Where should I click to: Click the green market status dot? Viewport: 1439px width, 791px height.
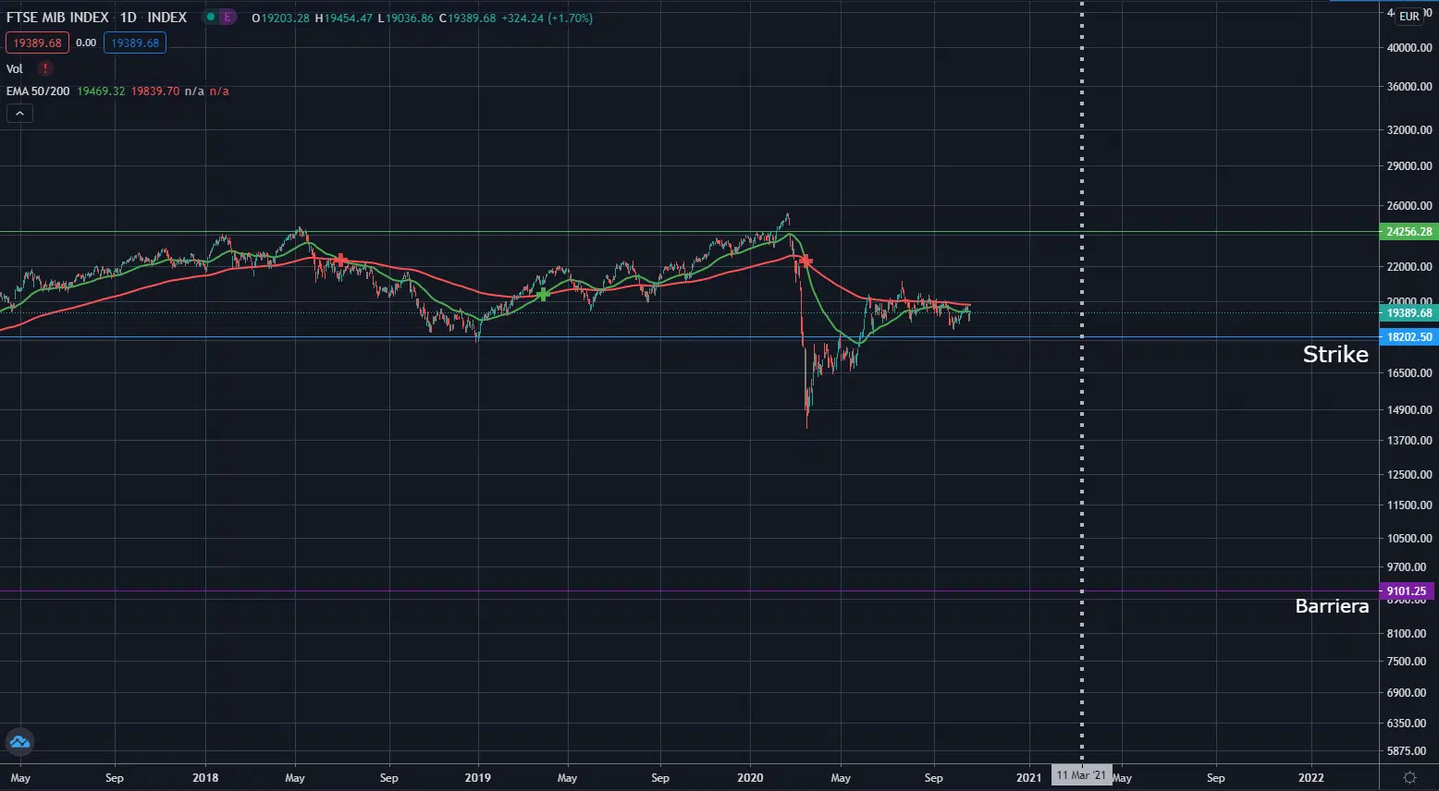[x=211, y=18]
